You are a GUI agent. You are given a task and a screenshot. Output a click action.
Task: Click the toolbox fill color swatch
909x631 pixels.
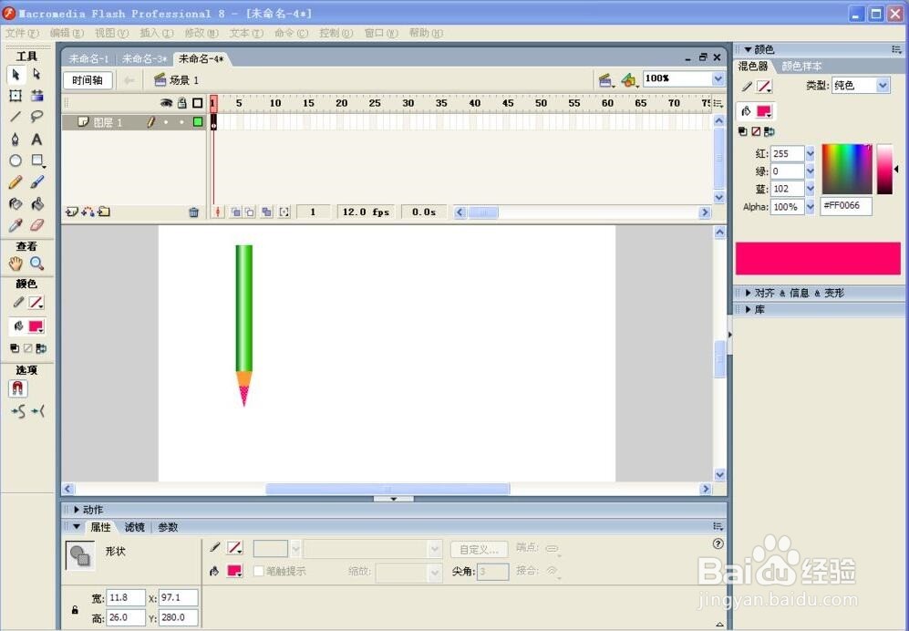tap(36, 326)
